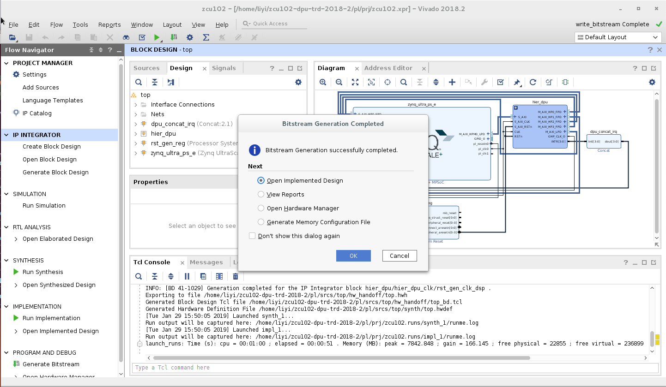Collapse the IP INTEGRATOR section
666x387 pixels.
pyautogui.click(x=7, y=135)
